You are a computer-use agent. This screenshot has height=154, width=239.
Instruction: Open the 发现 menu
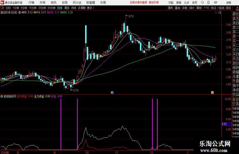point(65,3)
